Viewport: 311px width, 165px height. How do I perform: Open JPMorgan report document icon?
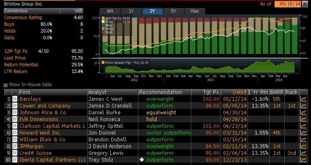(x=15, y=146)
